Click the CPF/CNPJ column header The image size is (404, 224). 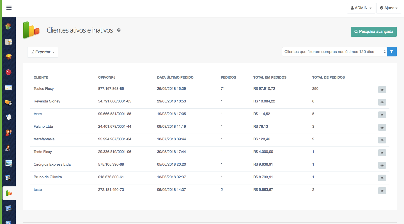(x=106, y=77)
